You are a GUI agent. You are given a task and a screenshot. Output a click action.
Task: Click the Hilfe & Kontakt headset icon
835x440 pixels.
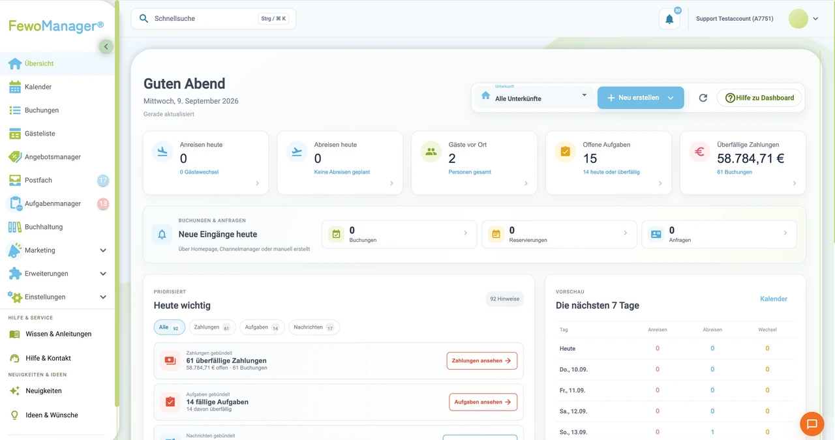(x=14, y=358)
